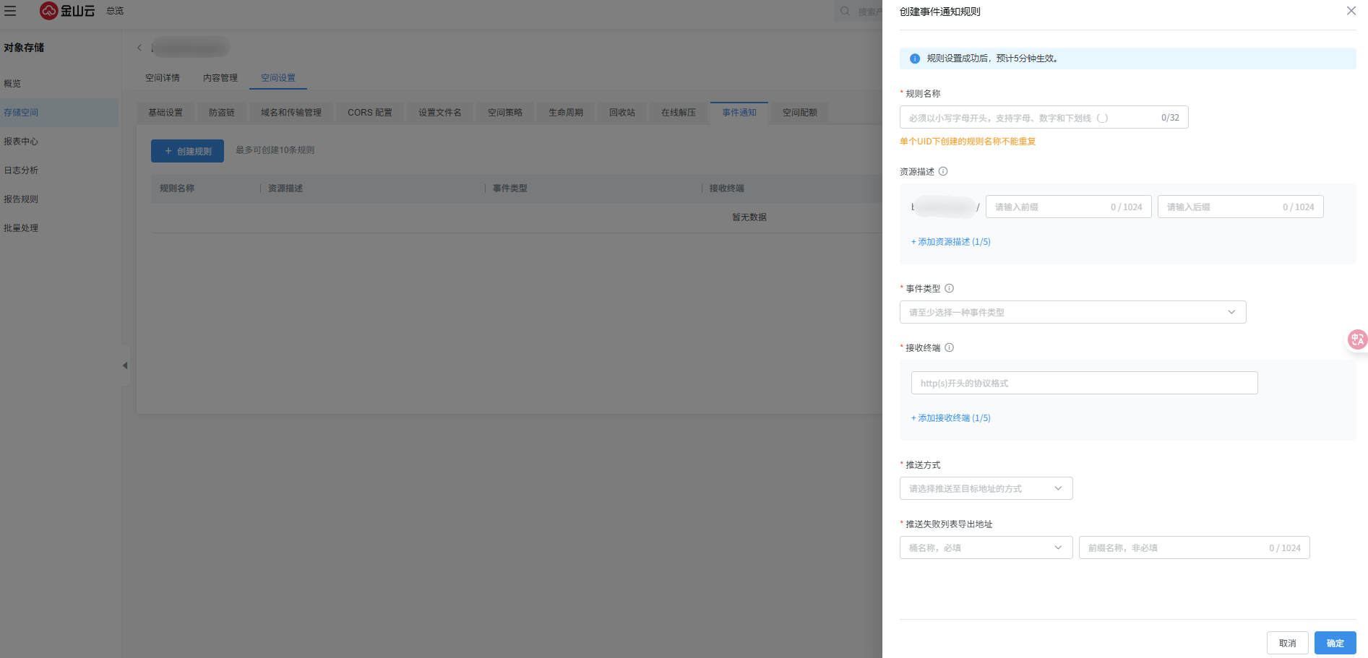Open 日志分析 in the sidebar

point(59,170)
